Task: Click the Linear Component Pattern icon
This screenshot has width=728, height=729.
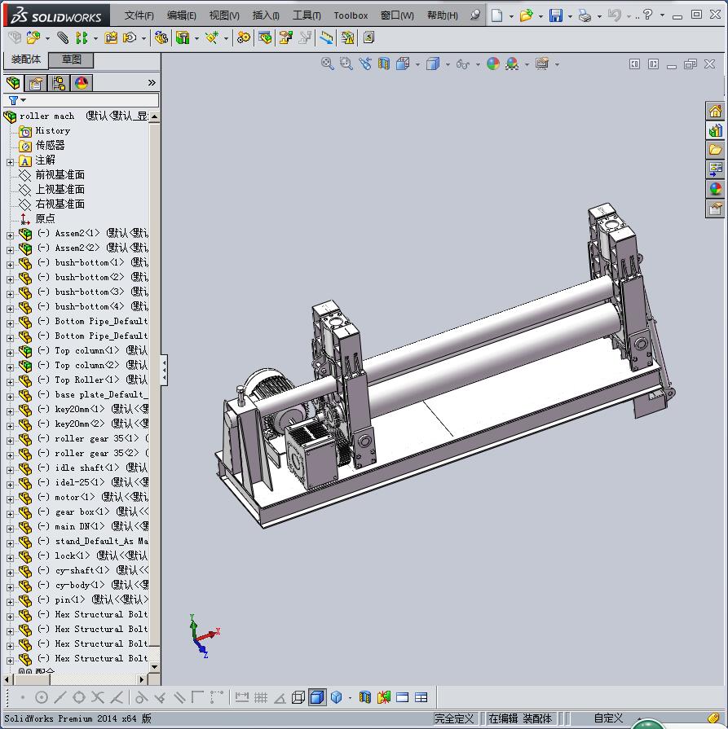Action: point(82,37)
